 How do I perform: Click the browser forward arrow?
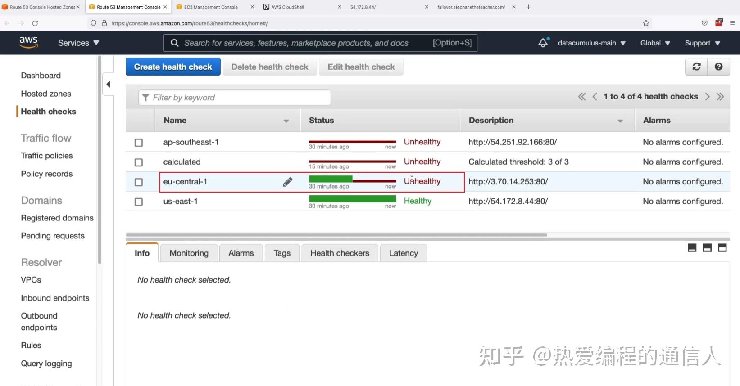pyautogui.click(x=21, y=23)
